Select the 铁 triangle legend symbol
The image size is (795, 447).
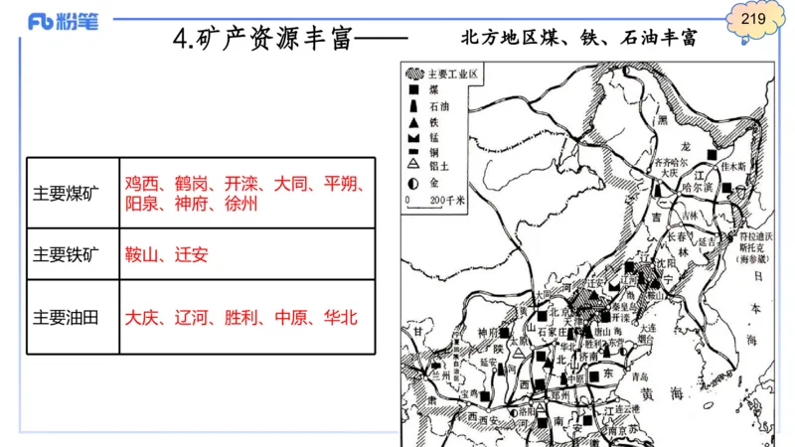tap(413, 122)
